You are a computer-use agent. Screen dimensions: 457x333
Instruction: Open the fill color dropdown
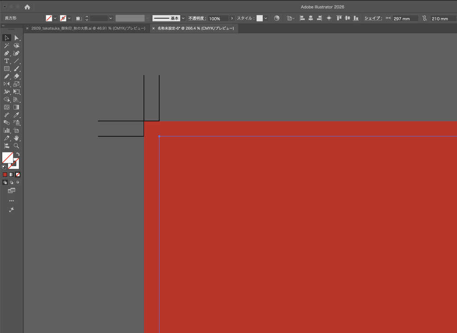55,18
